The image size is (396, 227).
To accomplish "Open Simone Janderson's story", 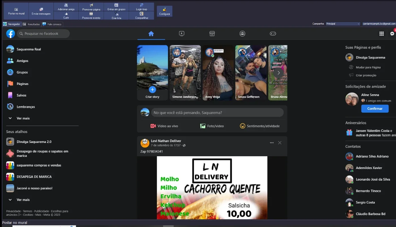I will 185,73.
